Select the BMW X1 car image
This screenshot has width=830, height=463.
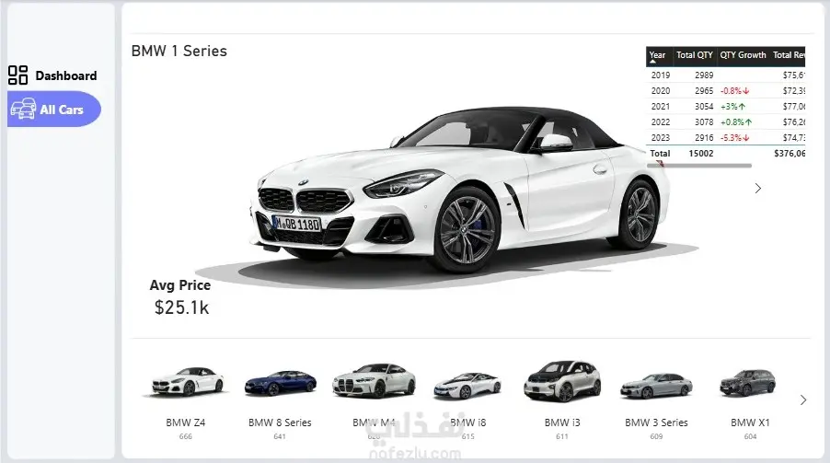748,383
